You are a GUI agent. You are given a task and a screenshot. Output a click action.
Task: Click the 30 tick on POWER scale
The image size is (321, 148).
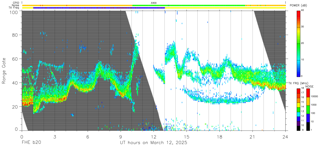(x=303, y=27)
